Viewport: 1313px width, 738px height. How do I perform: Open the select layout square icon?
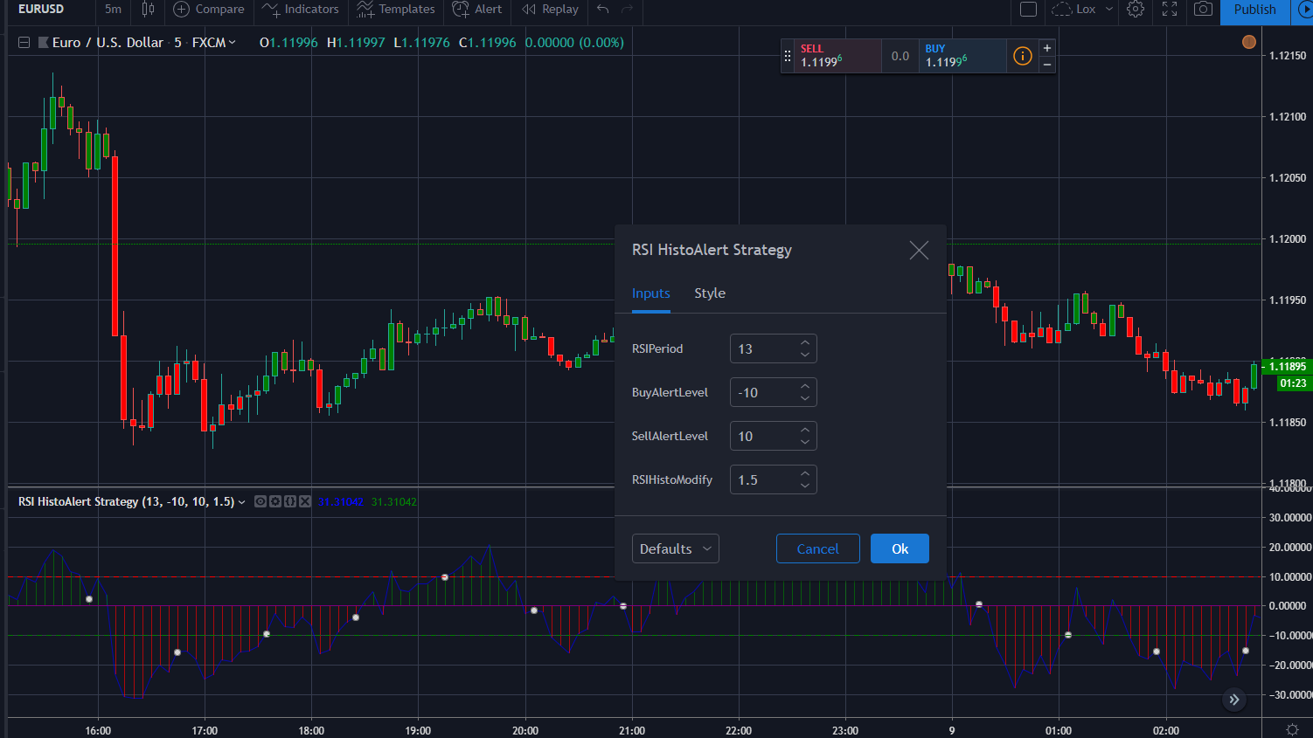(x=1029, y=10)
